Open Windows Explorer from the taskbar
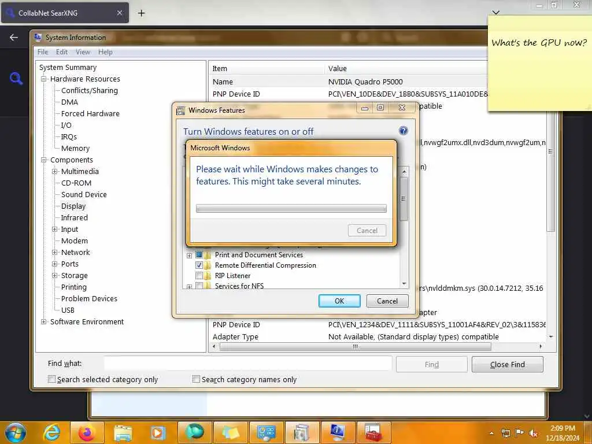592x444 pixels. tap(123, 432)
